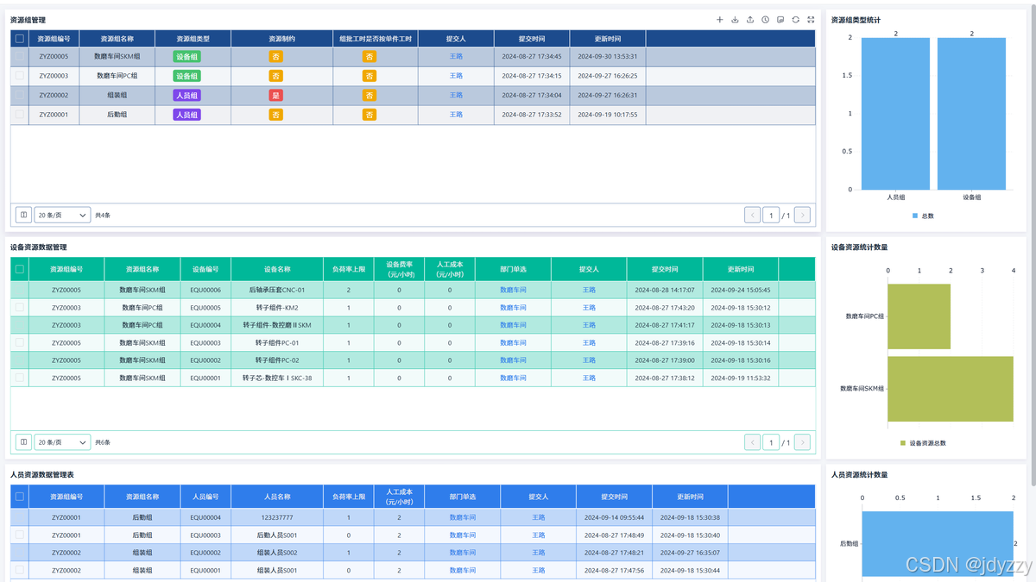
Task: Click 王路 submitter link in first 资源组管理 row
Action: pyautogui.click(x=456, y=56)
